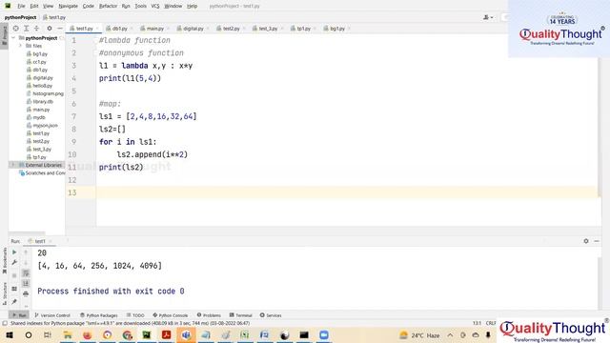Click the stop icon in the Run panel

pos(14,275)
